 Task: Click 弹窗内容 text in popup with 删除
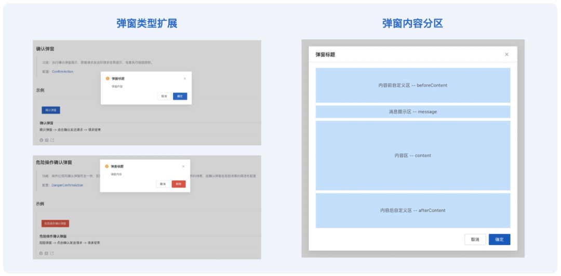coord(117,174)
